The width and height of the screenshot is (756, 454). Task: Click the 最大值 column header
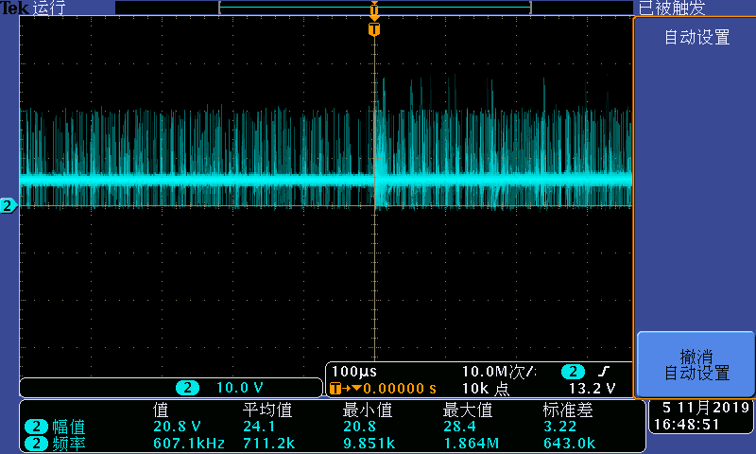[x=467, y=410]
